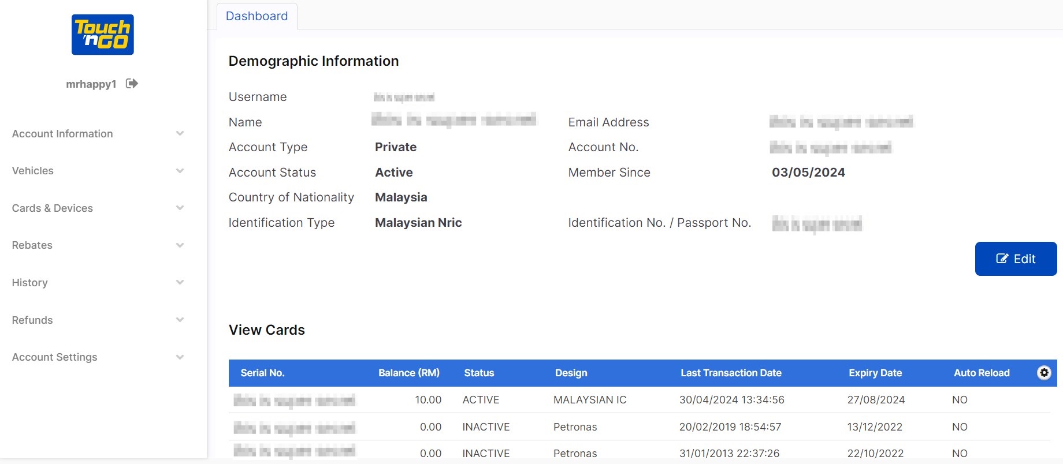The image size is (1063, 464).
Task: Sort by Balance (RM) column header
Action: (x=408, y=373)
